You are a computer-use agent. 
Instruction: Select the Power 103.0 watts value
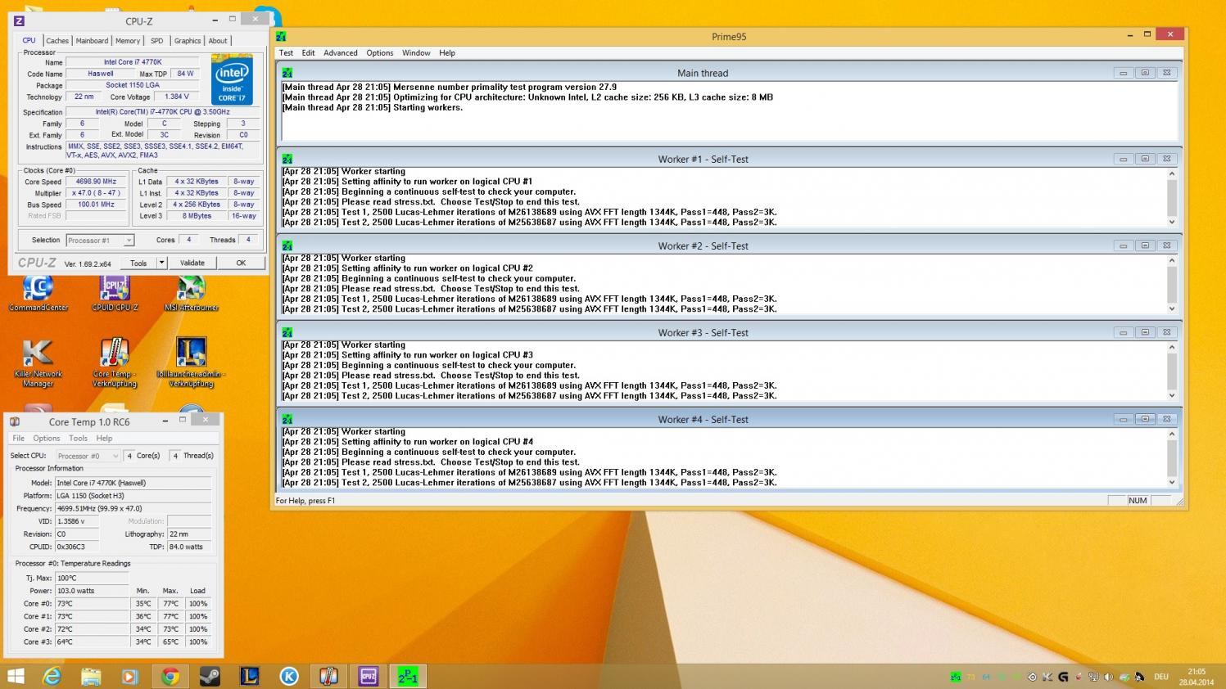tap(92, 591)
